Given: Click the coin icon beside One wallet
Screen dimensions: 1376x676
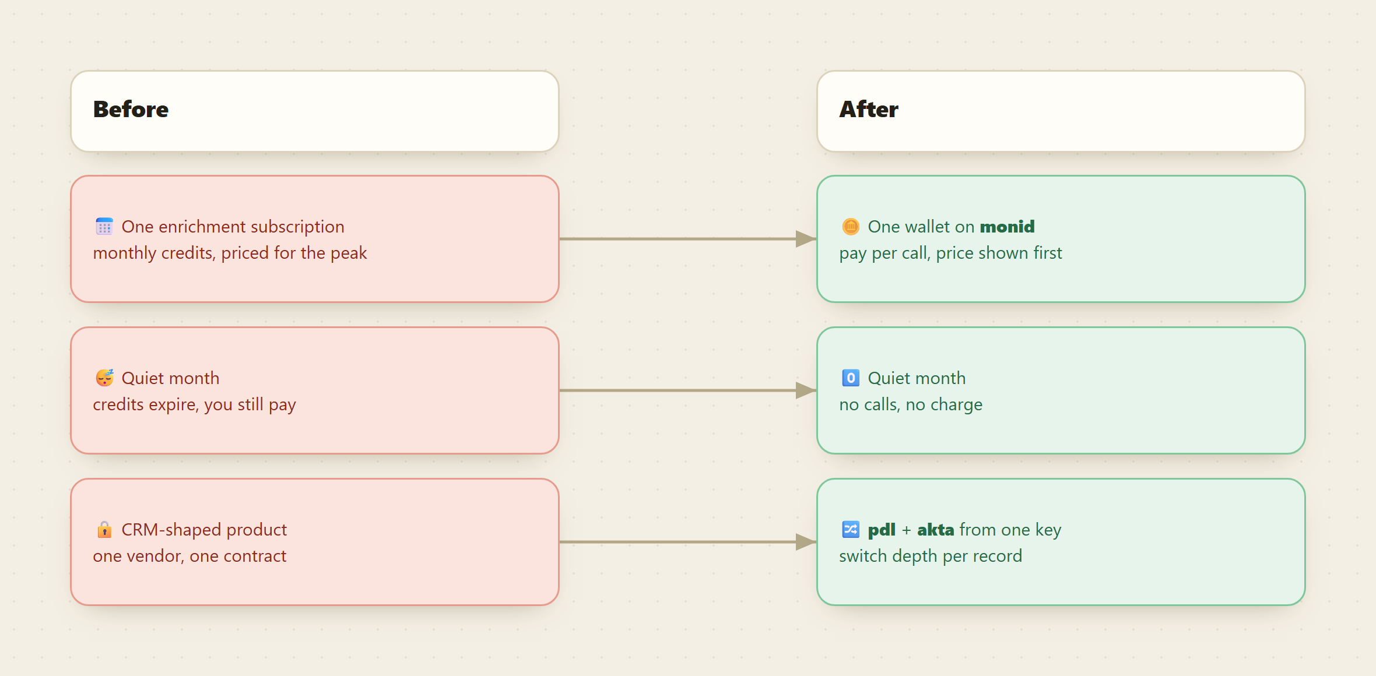Looking at the screenshot, I should pyautogui.click(x=851, y=226).
